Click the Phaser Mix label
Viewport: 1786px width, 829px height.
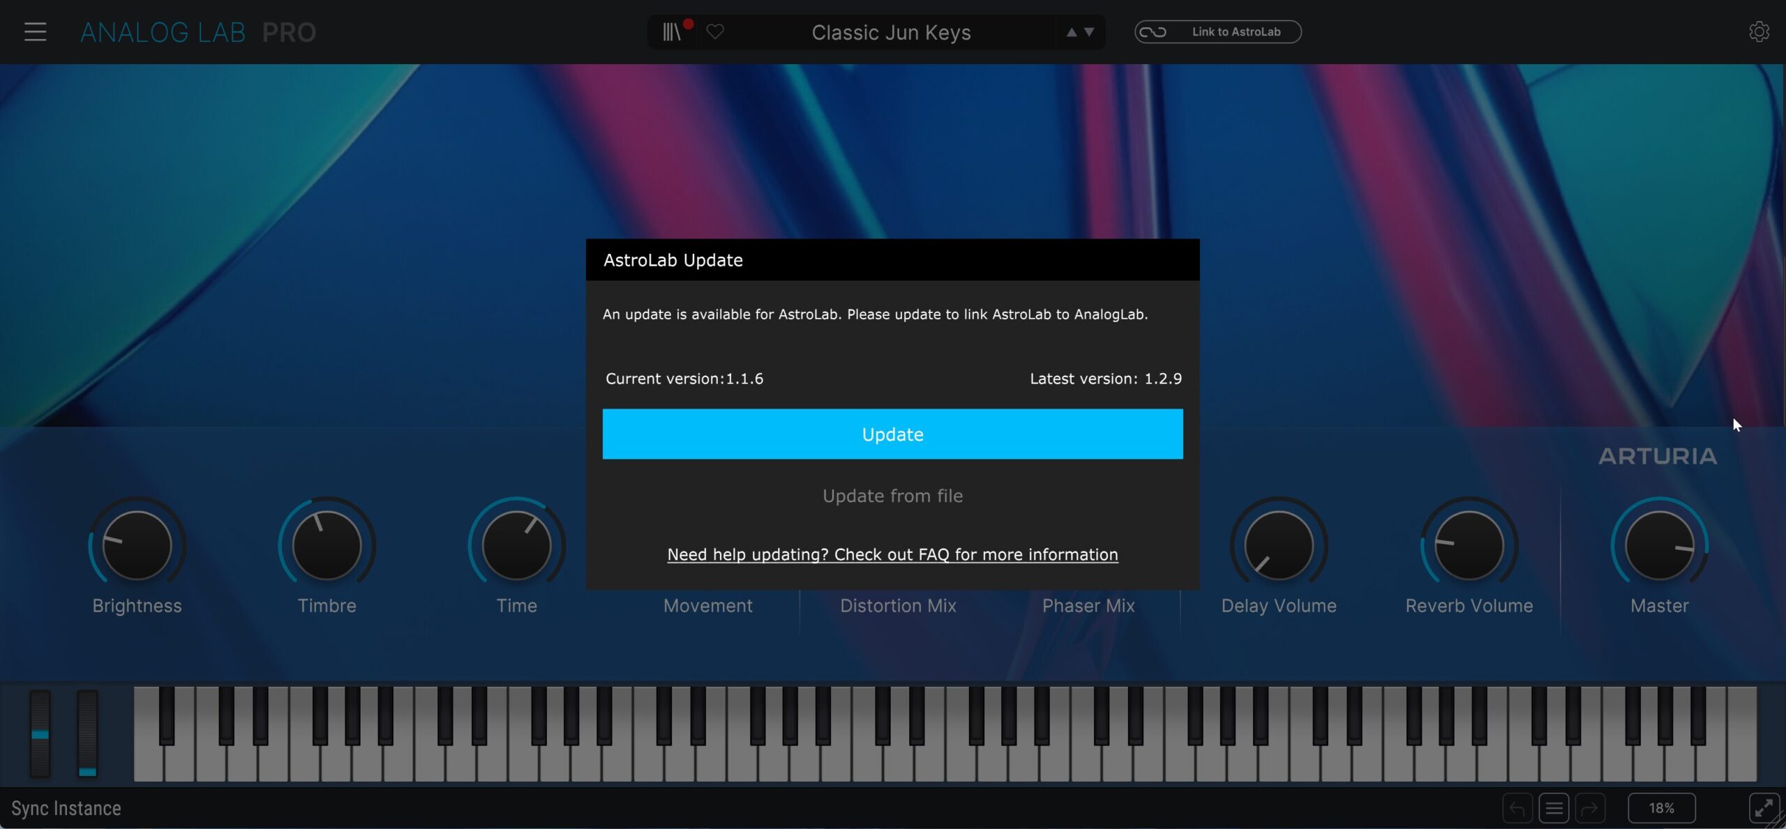[1088, 605]
